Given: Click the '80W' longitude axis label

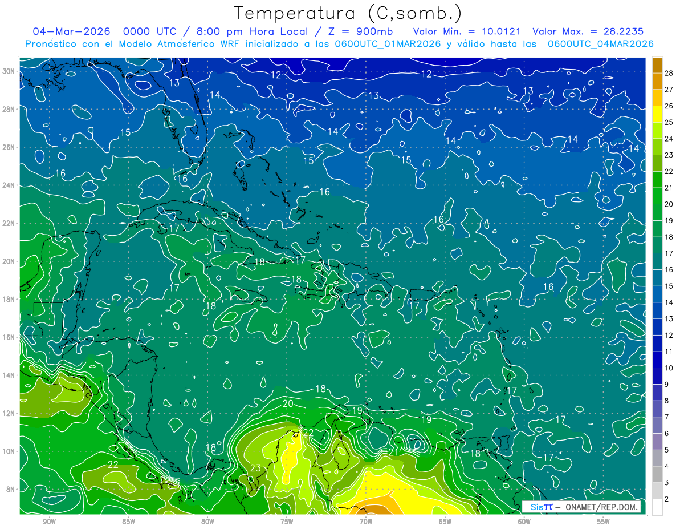Looking at the screenshot, I should click(207, 522).
